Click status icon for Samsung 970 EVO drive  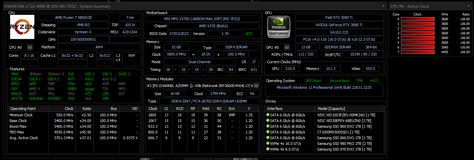click(x=268, y=149)
